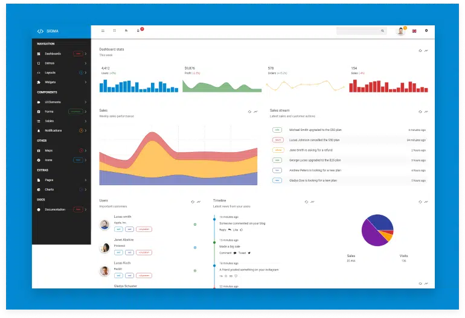Click the hamburger menu icon in top bar
This screenshot has height=318, width=465.
(x=103, y=31)
